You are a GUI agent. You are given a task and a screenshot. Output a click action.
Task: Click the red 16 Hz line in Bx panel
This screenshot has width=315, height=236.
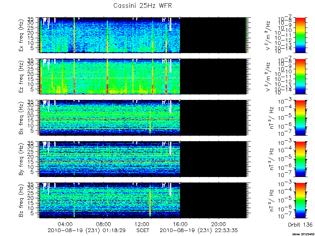click(x=110, y=120)
